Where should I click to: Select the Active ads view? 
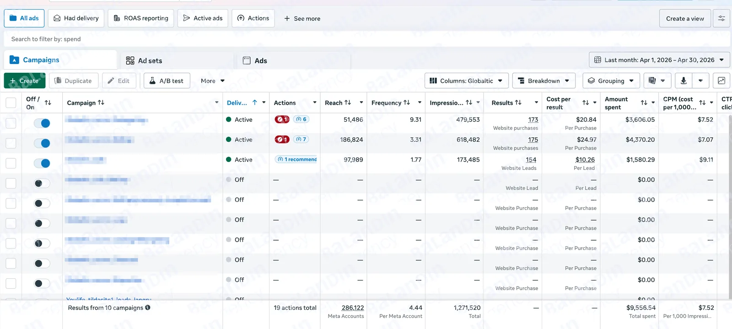click(203, 18)
